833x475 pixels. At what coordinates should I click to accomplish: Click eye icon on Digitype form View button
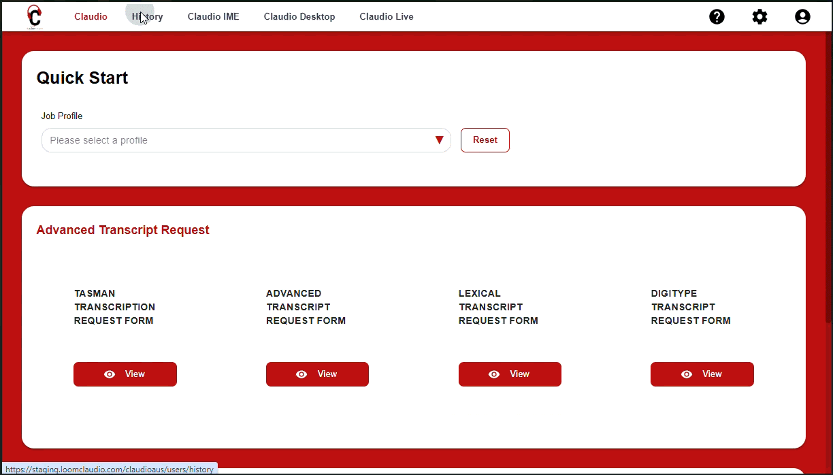click(687, 374)
